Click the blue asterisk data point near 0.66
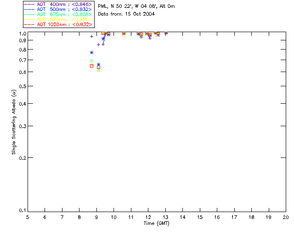Viewport: 294px width, 235px height. pos(98,64)
